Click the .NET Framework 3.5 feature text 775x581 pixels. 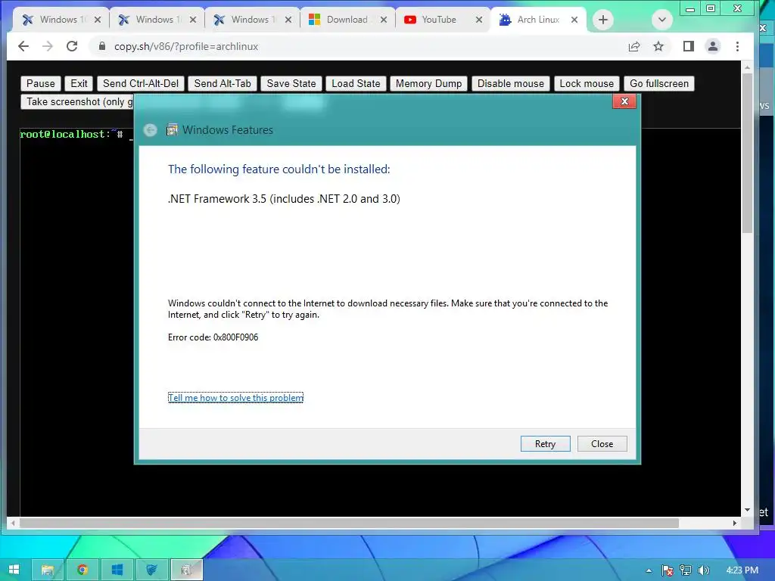click(284, 199)
